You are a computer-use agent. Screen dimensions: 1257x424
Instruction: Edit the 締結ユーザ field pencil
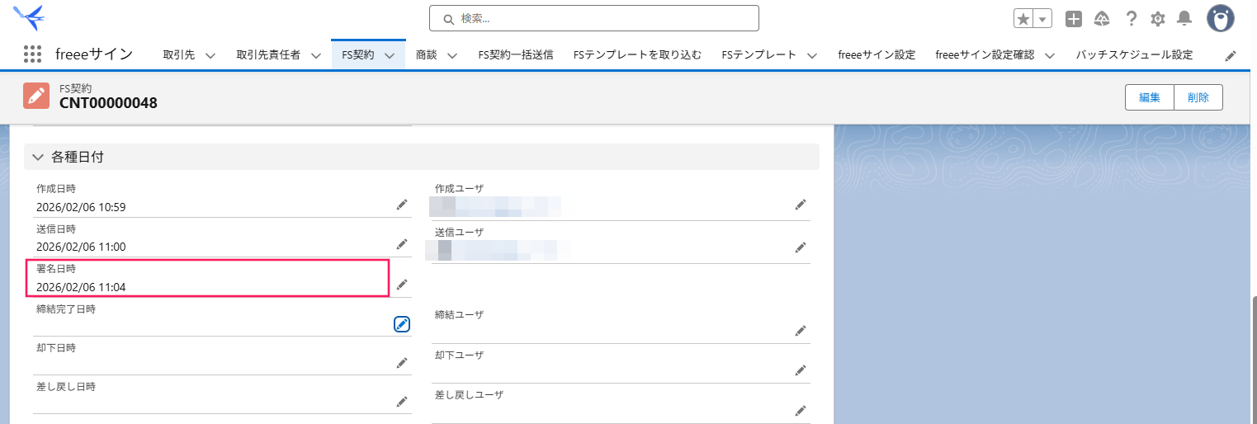(801, 331)
